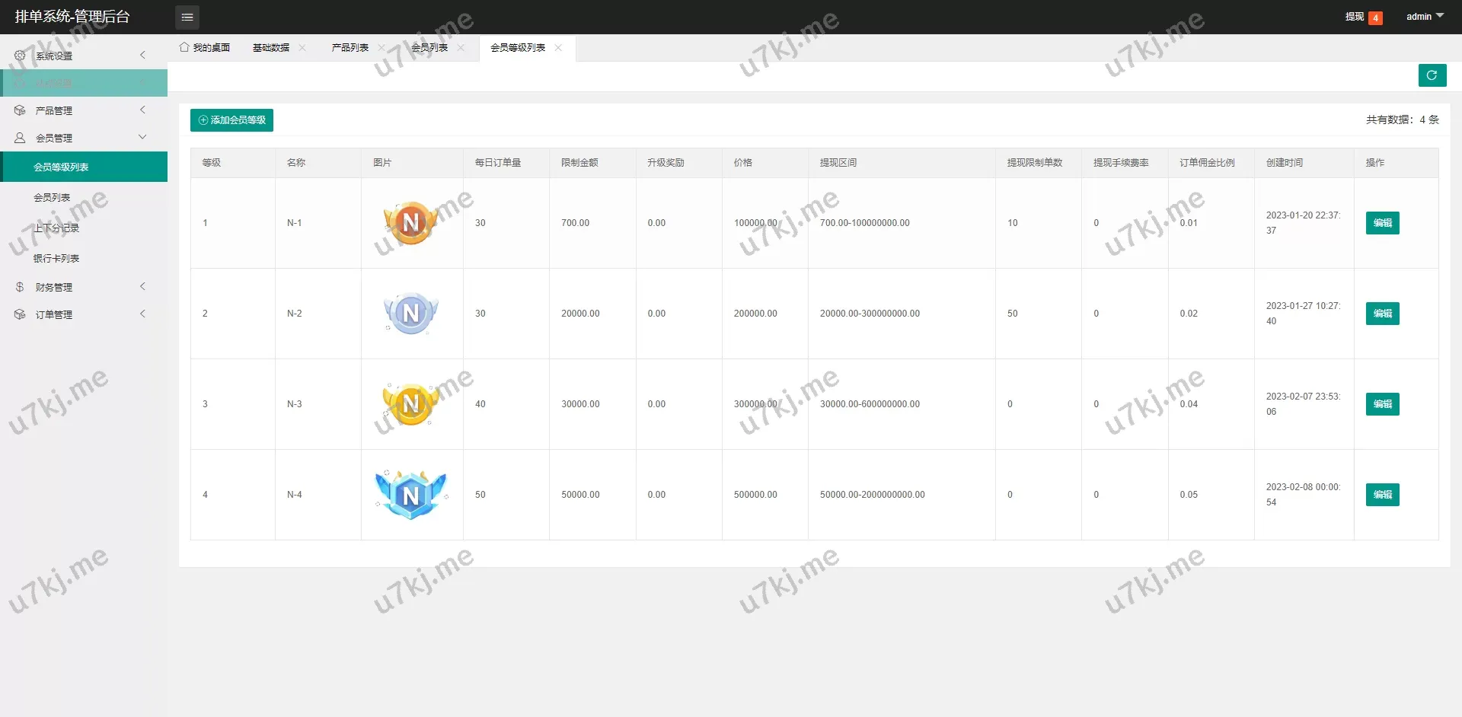This screenshot has height=717, width=1462.
Task: Click the green refresh icon button
Action: [x=1432, y=75]
